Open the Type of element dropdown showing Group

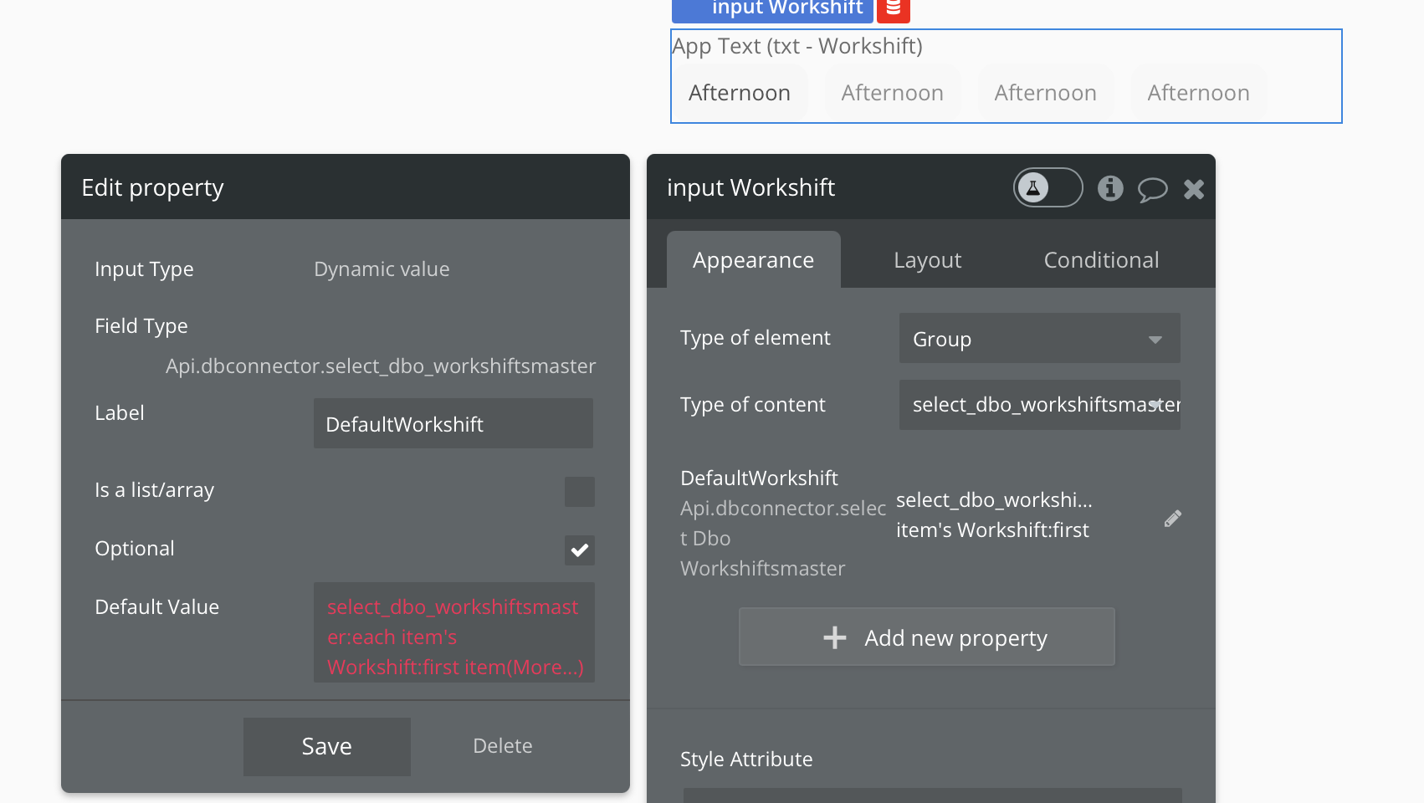[1038, 339]
